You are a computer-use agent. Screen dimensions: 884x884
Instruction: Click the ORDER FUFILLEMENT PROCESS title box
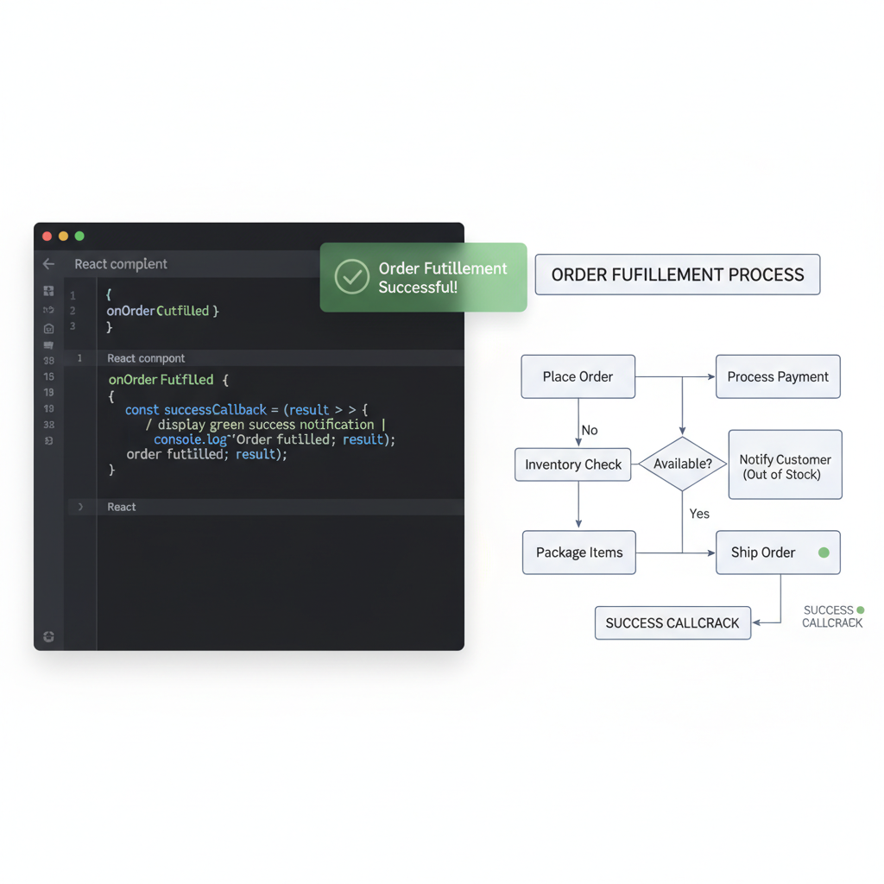click(678, 275)
